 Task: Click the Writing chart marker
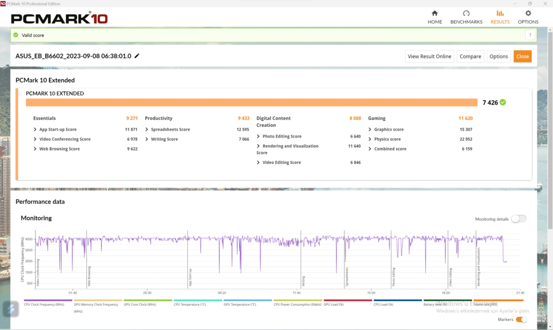click(x=304, y=281)
